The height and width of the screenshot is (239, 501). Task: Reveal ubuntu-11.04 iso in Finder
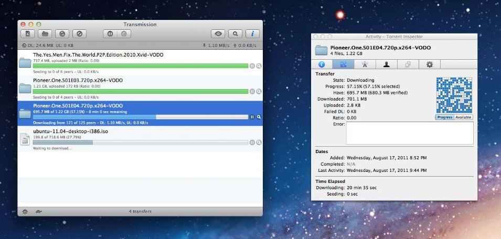pos(259,143)
